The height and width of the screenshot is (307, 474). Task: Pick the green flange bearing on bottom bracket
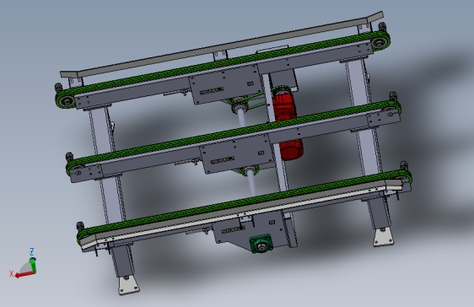(x=261, y=244)
